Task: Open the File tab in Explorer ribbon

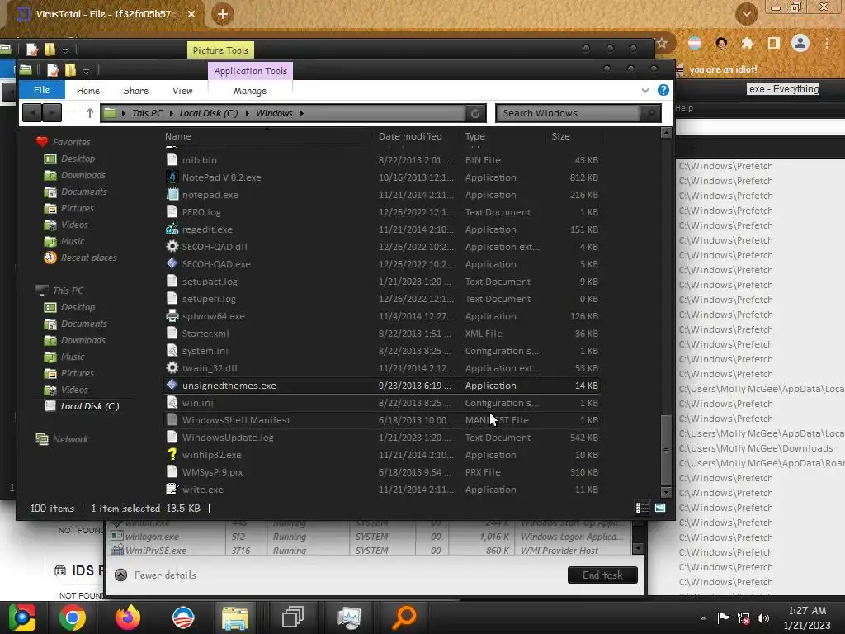Action: coord(41,90)
